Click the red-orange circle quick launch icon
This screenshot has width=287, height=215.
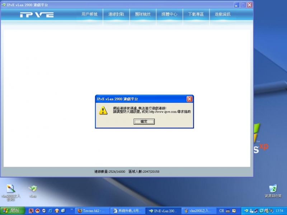coord(38,211)
